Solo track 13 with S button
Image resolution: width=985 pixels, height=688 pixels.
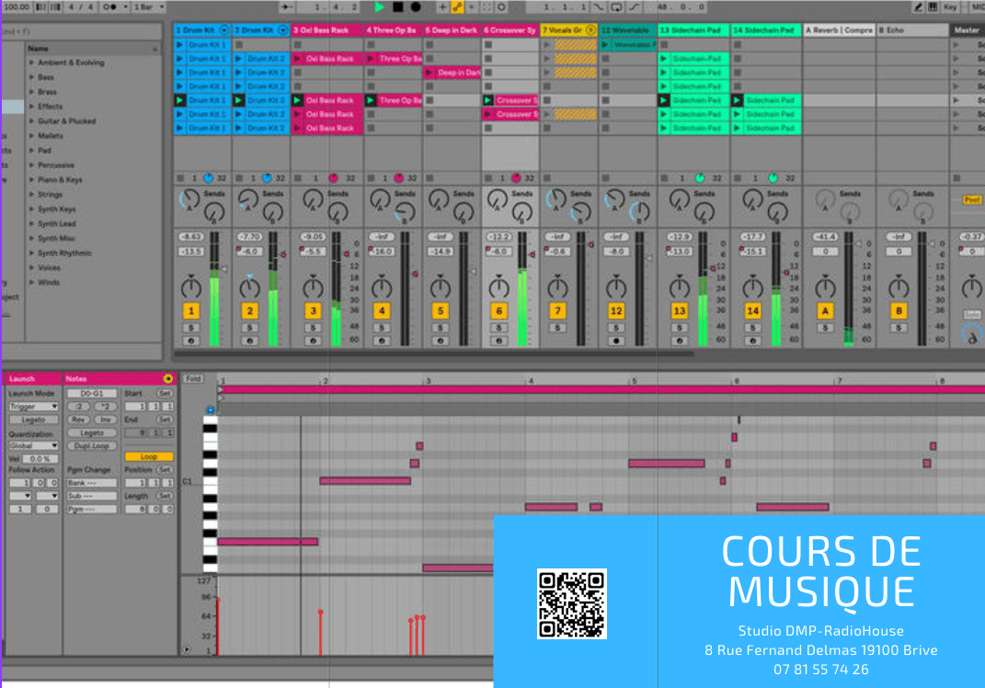[x=679, y=327]
